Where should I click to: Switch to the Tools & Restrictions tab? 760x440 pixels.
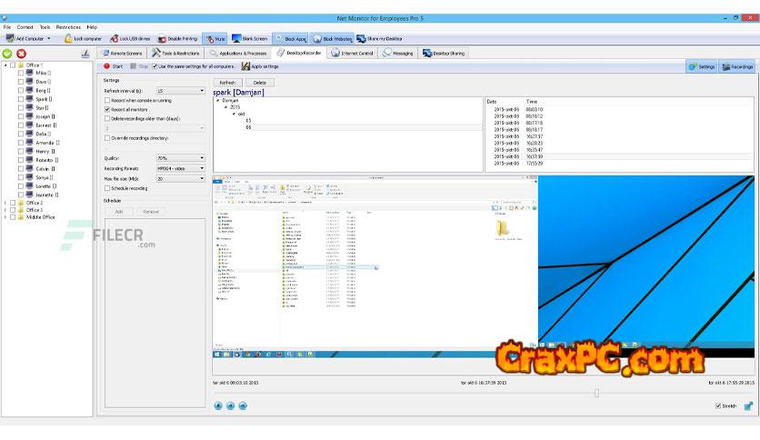point(175,53)
